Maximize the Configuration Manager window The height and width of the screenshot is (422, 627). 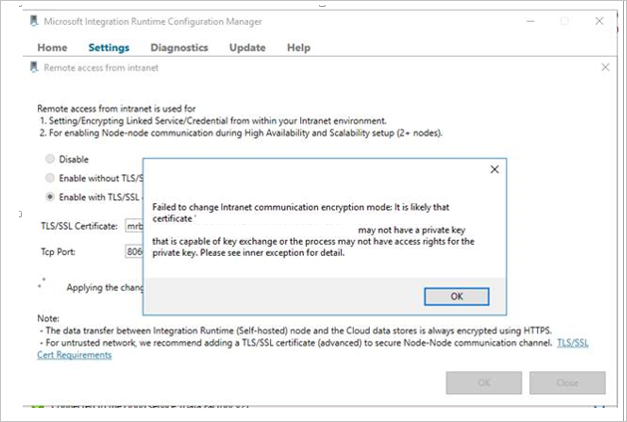tap(564, 20)
